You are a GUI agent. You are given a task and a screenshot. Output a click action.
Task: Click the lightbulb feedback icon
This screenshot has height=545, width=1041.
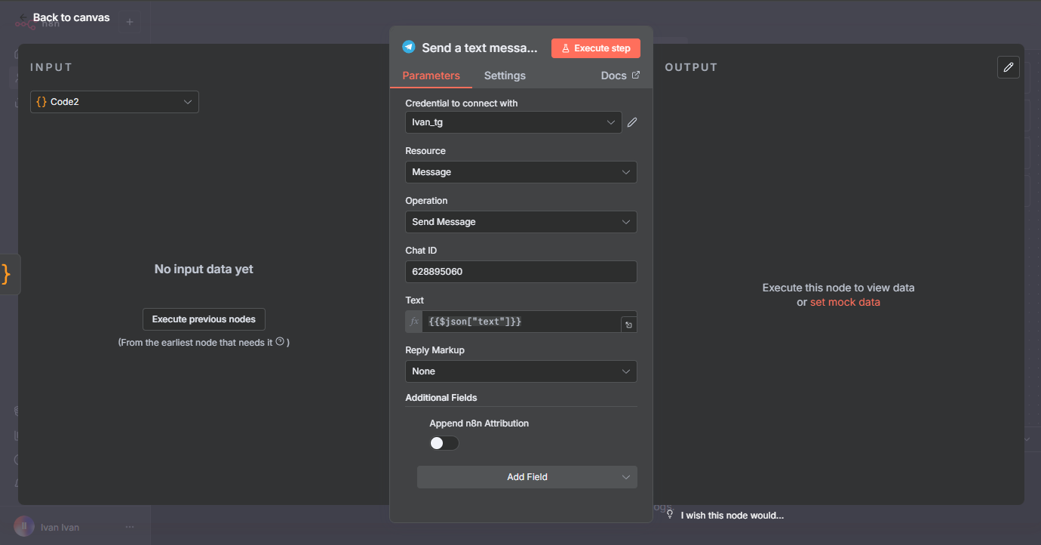[x=669, y=513]
